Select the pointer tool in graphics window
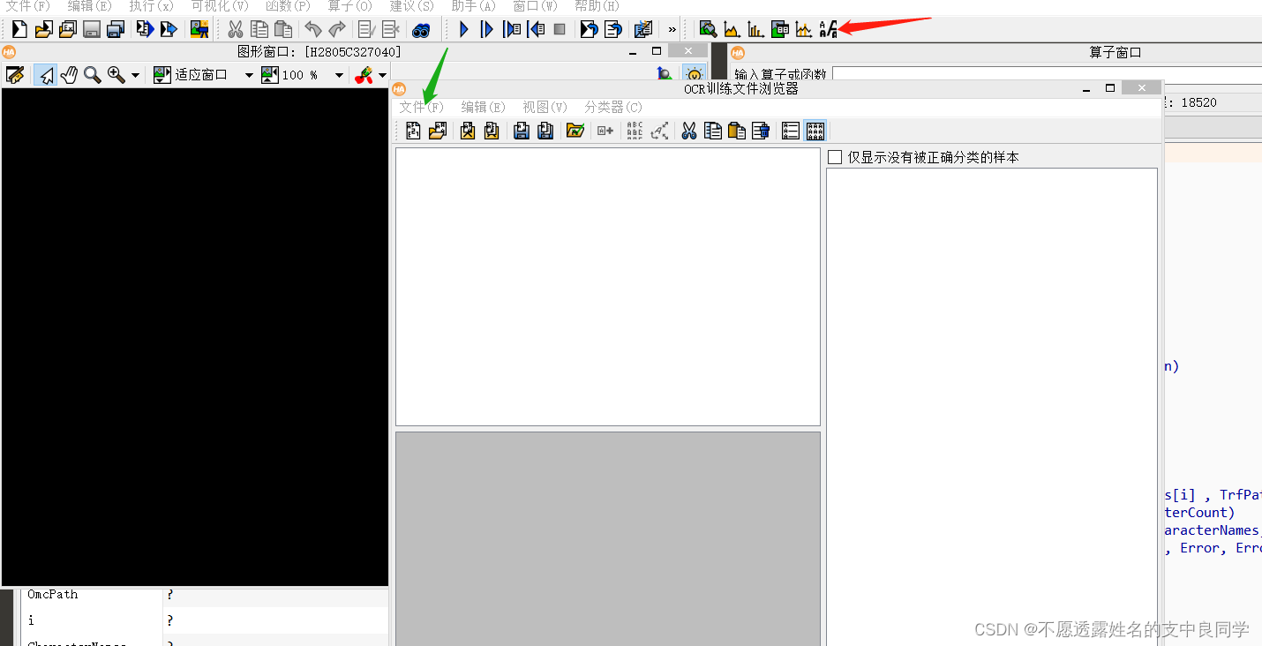Screen dimensions: 1262x646 coord(45,75)
